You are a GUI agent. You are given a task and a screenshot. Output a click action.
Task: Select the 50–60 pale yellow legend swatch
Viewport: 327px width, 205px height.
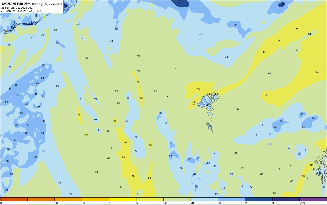click(x=150, y=199)
